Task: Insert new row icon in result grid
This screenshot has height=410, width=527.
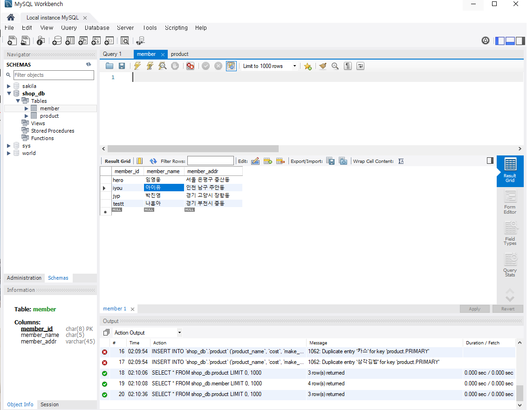Action: [x=268, y=161]
